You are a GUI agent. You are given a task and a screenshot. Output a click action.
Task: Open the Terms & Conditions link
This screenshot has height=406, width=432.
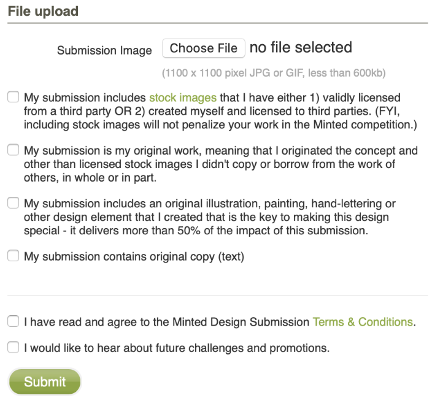(363, 322)
